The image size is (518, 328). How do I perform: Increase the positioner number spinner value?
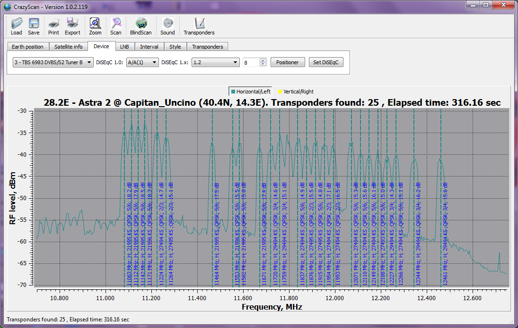tap(263, 60)
